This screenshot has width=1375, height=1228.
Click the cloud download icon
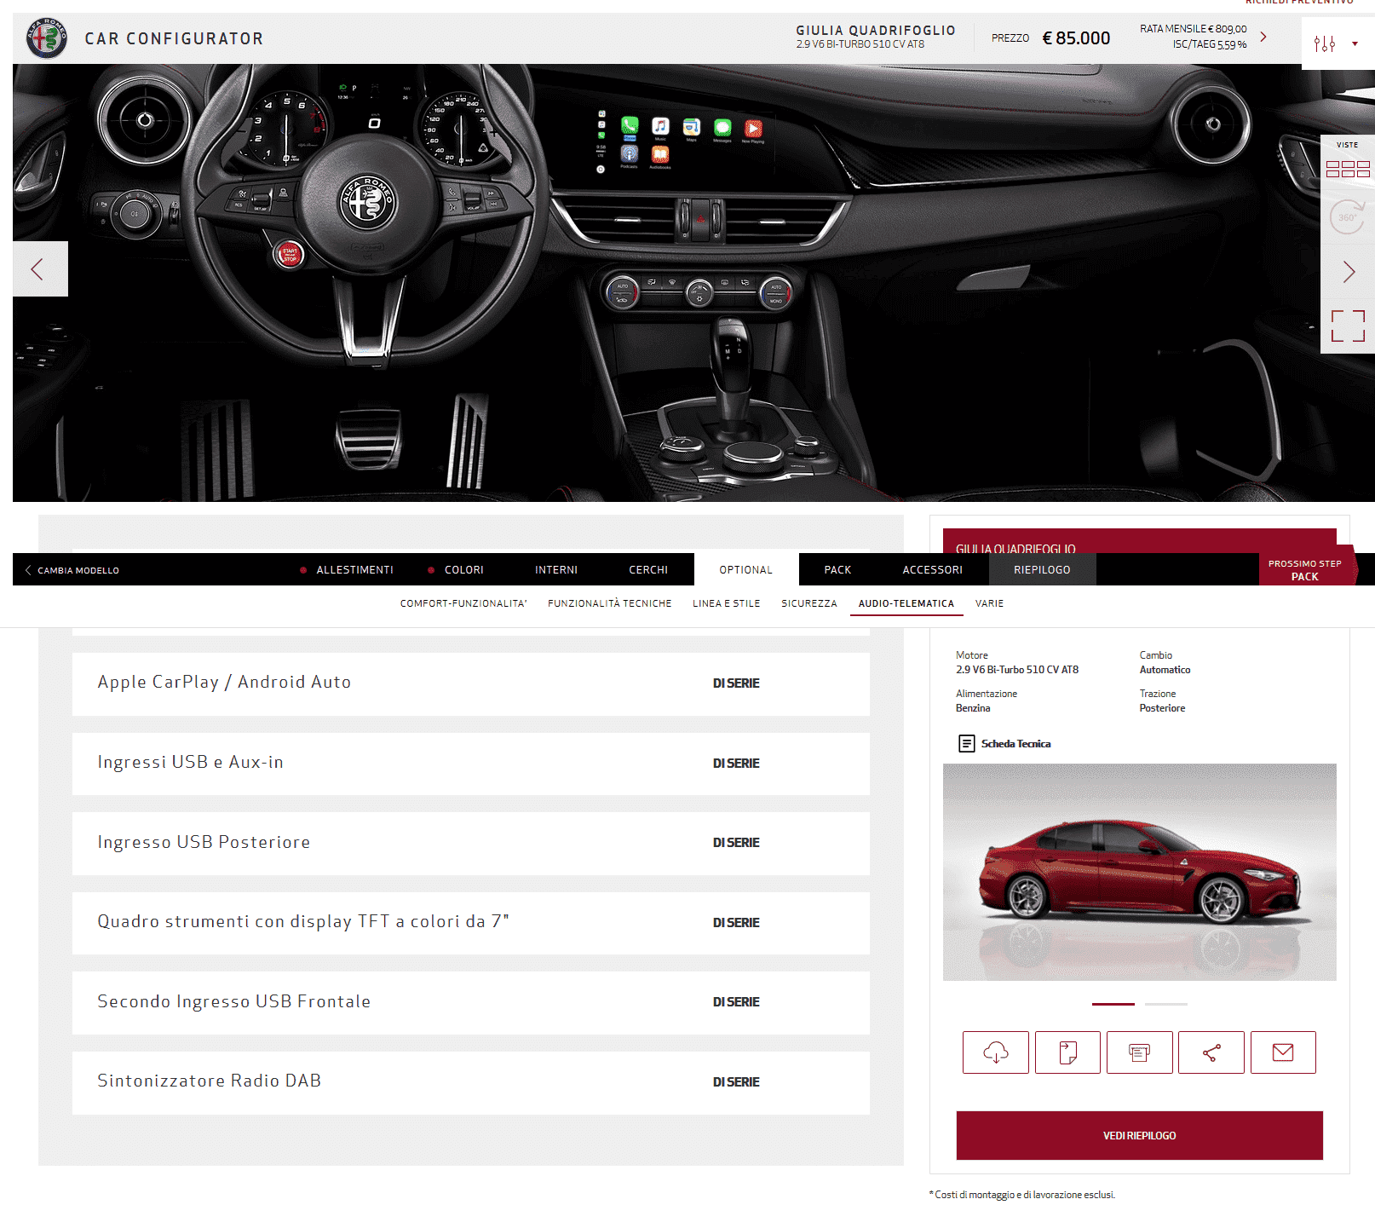point(995,1052)
